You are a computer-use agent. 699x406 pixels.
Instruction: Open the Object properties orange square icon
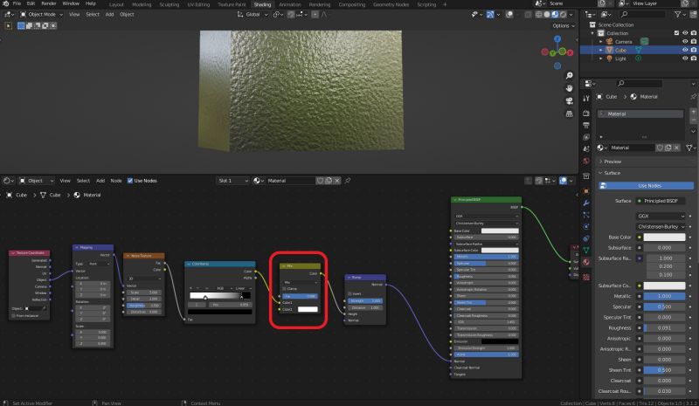pyautogui.click(x=586, y=191)
